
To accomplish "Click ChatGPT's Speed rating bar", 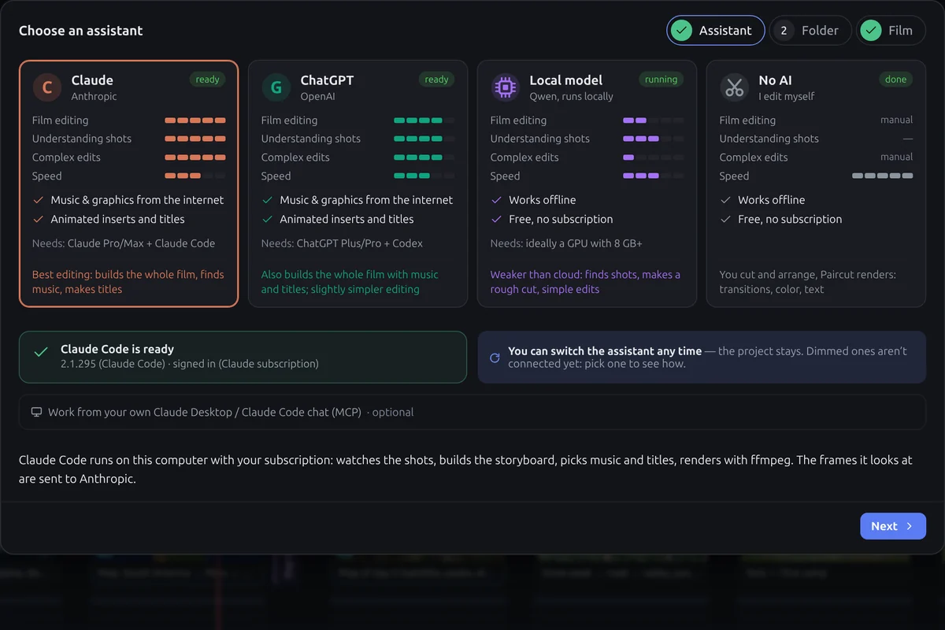I will (x=424, y=176).
